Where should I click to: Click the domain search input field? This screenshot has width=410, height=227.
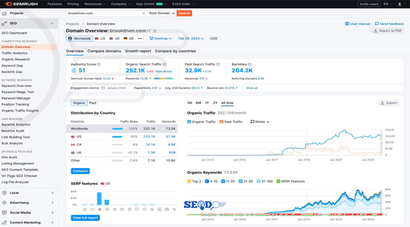tap(104, 13)
